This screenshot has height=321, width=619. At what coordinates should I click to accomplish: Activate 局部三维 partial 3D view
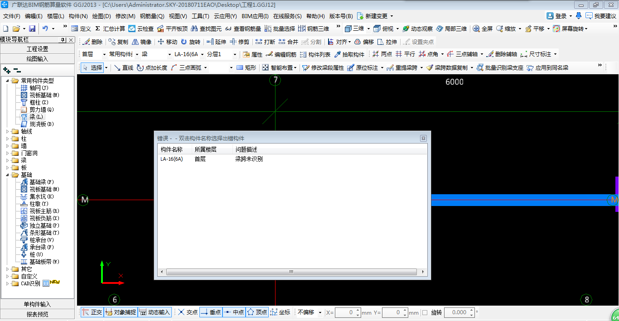(451, 29)
